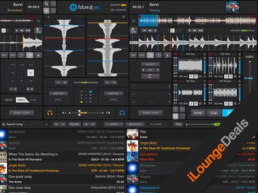Click MATCH for deck A

[x=58, y=93]
